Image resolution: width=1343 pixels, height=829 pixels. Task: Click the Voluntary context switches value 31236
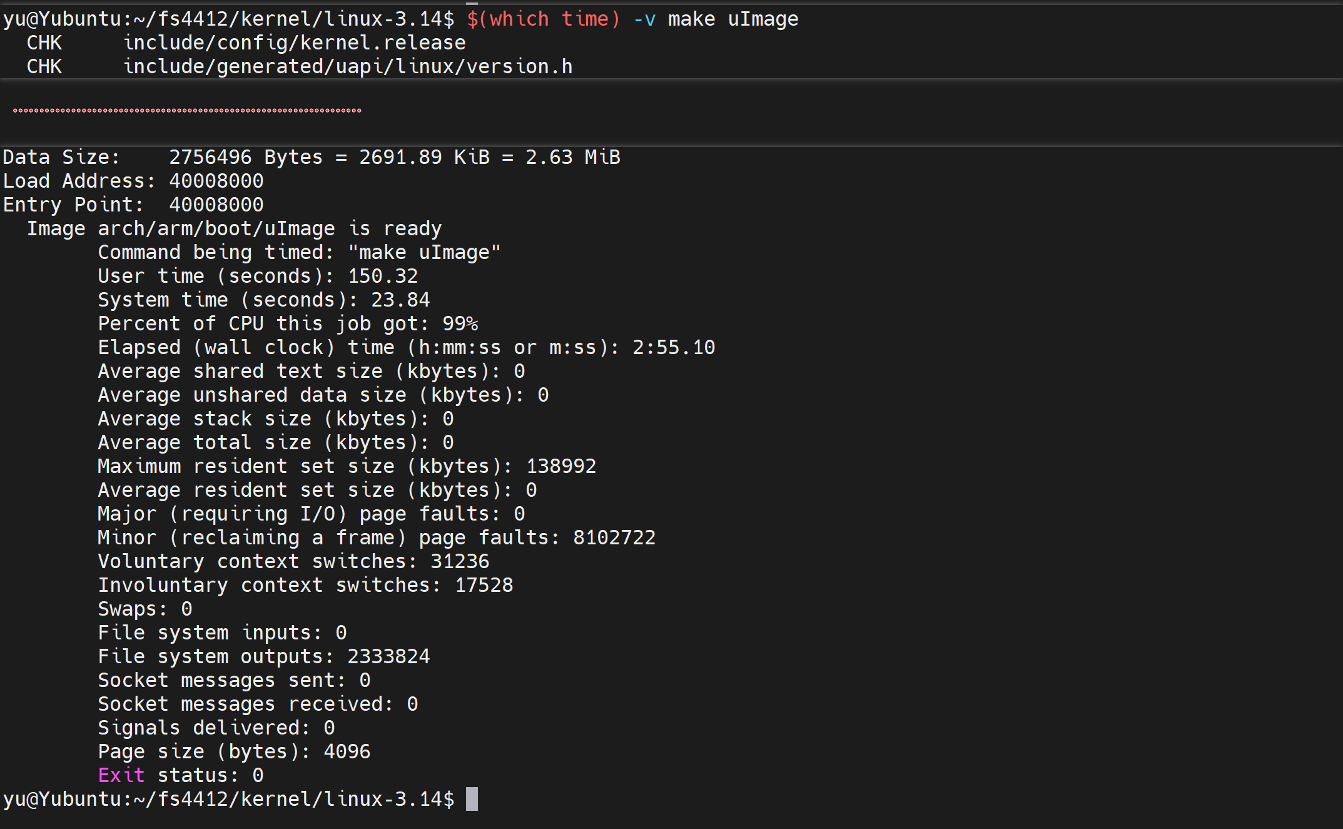459,561
